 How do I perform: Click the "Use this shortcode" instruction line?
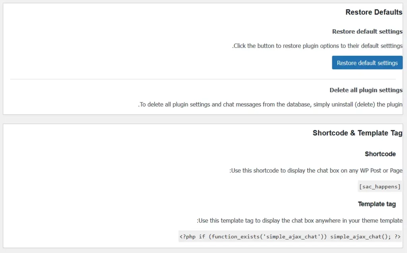[x=316, y=171]
